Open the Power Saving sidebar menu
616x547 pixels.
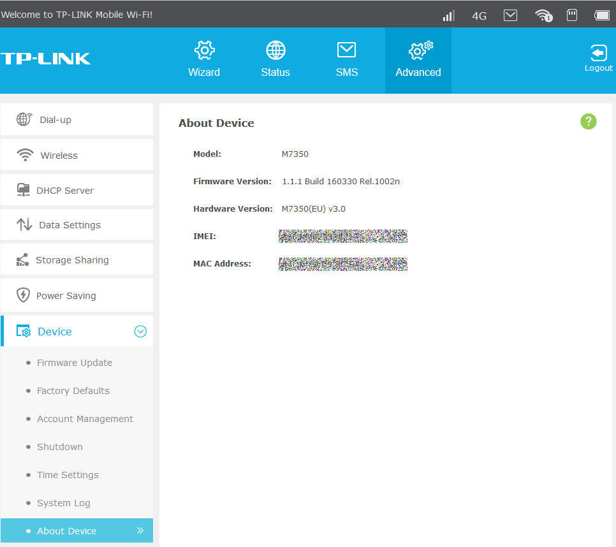[77, 295]
